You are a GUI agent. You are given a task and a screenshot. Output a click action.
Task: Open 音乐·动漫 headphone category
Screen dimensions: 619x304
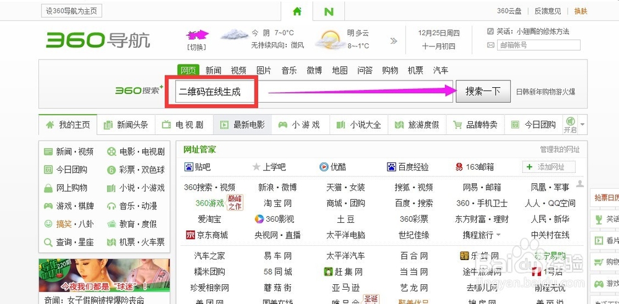(x=132, y=206)
